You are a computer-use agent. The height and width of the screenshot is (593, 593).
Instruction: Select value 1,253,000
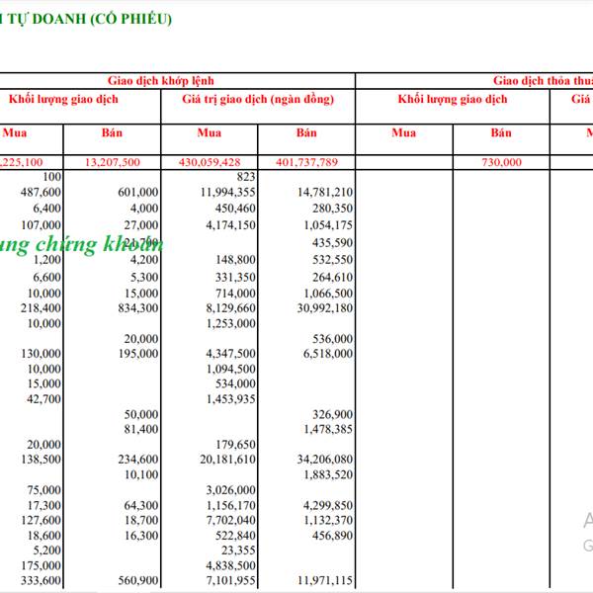231,324
